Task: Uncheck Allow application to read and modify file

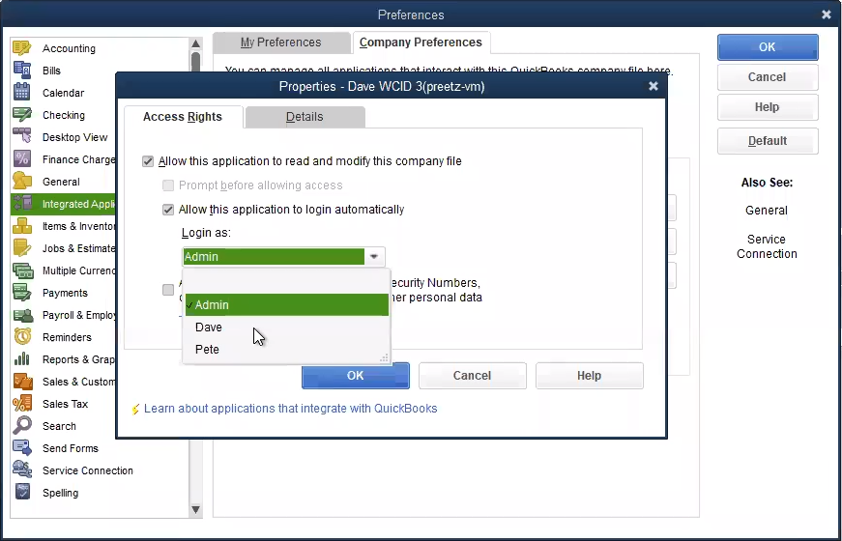Action: pyautogui.click(x=148, y=161)
